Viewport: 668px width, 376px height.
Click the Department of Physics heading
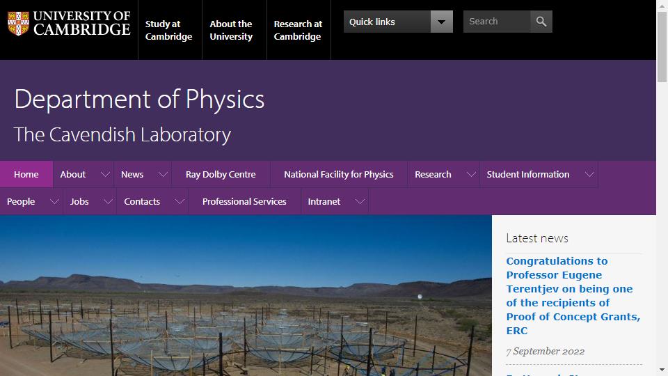(139, 100)
